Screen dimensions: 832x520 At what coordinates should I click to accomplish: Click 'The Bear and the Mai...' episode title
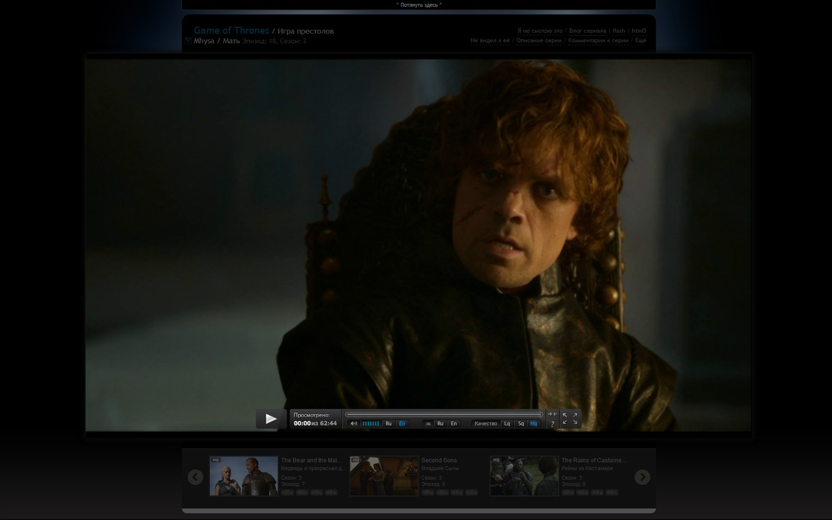click(311, 460)
